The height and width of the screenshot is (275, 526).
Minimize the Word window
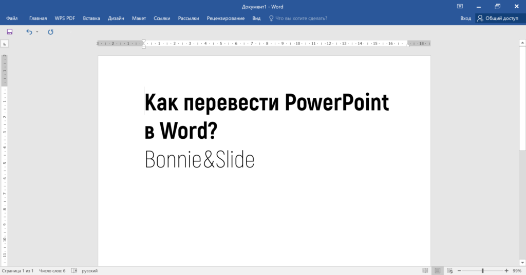click(x=479, y=7)
